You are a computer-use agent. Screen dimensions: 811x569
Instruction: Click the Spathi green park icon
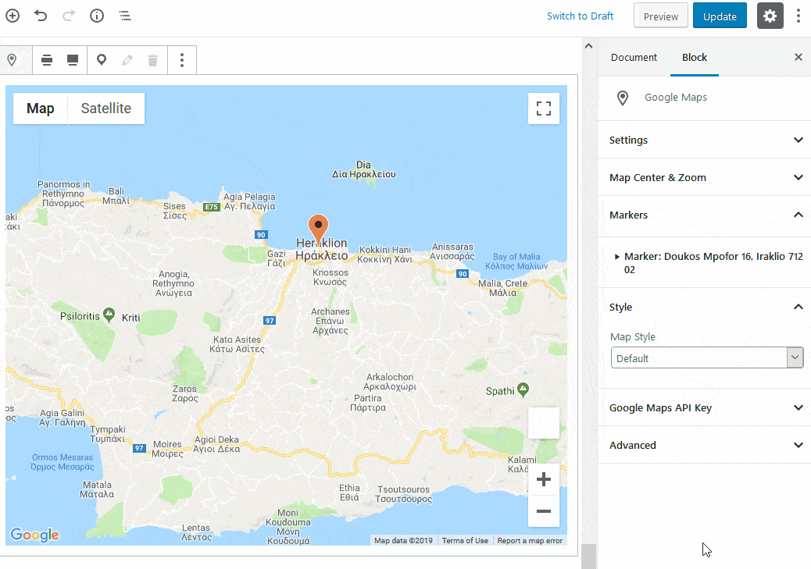point(523,389)
